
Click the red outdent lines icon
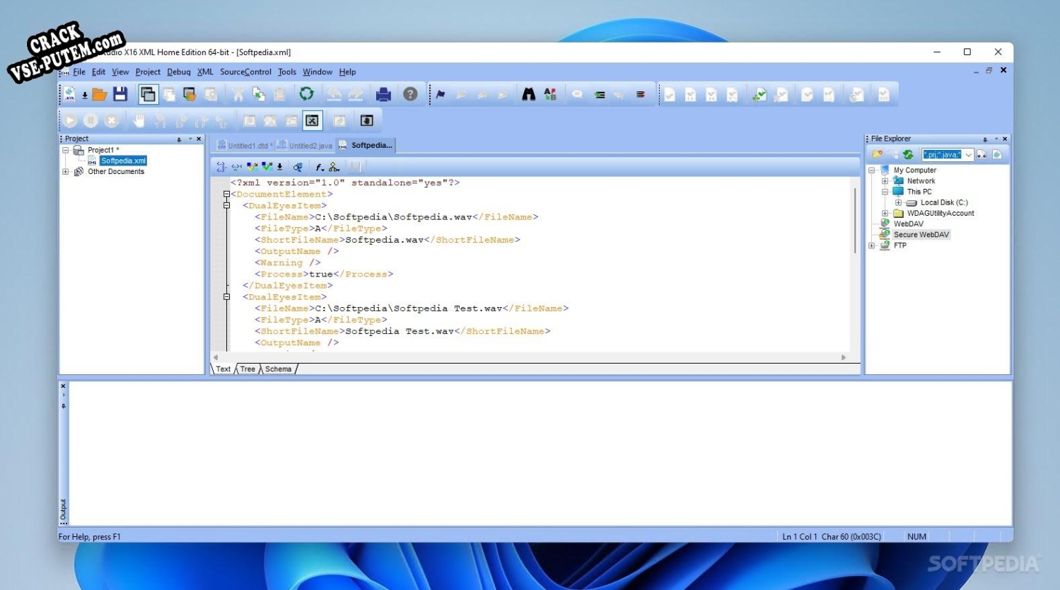[641, 94]
